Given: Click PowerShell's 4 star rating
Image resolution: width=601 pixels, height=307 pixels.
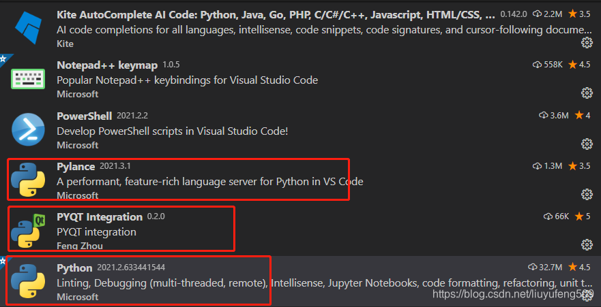Looking at the screenshot, I should [583, 115].
